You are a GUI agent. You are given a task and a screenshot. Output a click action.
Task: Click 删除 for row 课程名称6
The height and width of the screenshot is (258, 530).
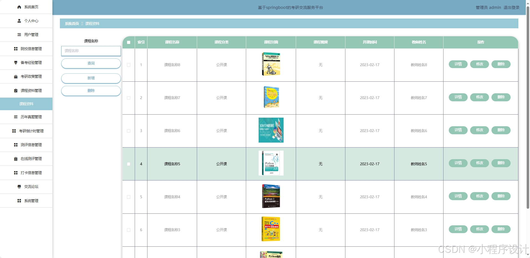[501, 130]
